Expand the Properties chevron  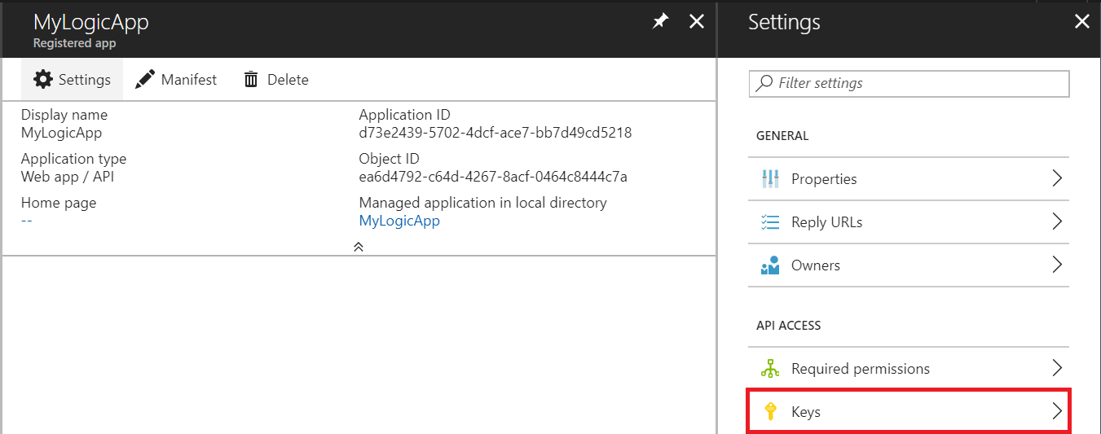coord(1057,178)
